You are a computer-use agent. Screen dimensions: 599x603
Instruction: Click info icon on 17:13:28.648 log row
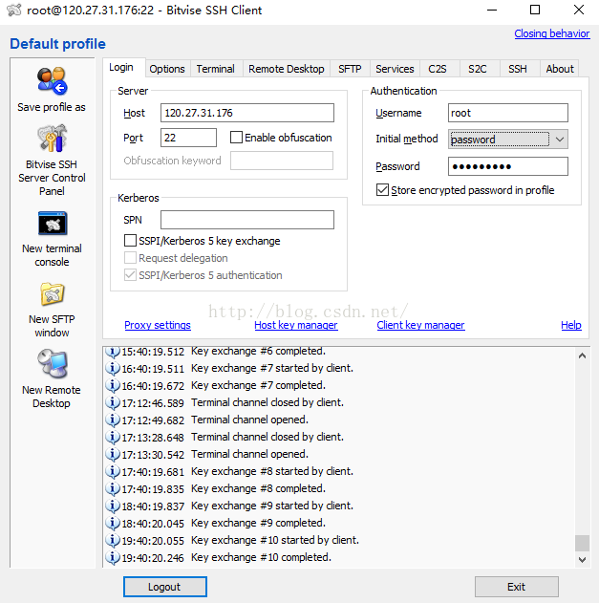pos(113,438)
